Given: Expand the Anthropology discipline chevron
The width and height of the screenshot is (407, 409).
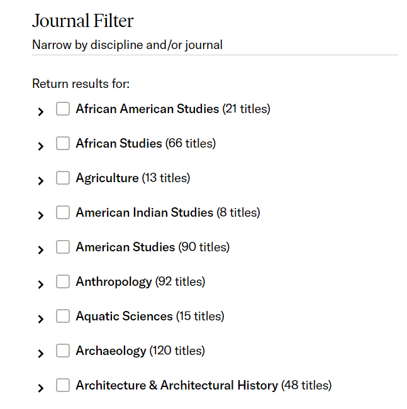Looking at the screenshot, I should [41, 285].
